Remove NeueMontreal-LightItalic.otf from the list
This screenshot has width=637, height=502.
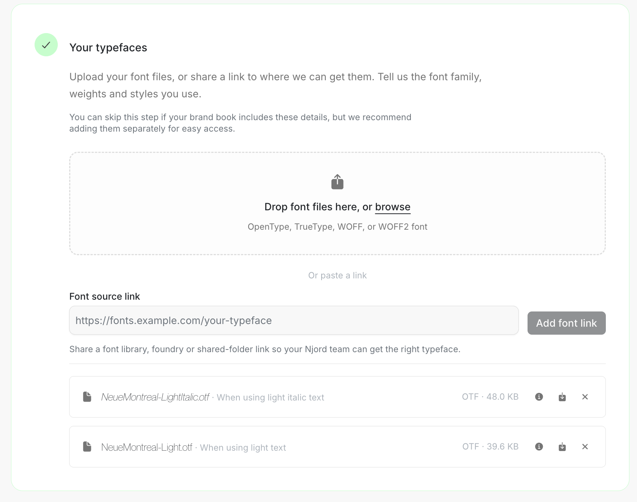tap(585, 397)
